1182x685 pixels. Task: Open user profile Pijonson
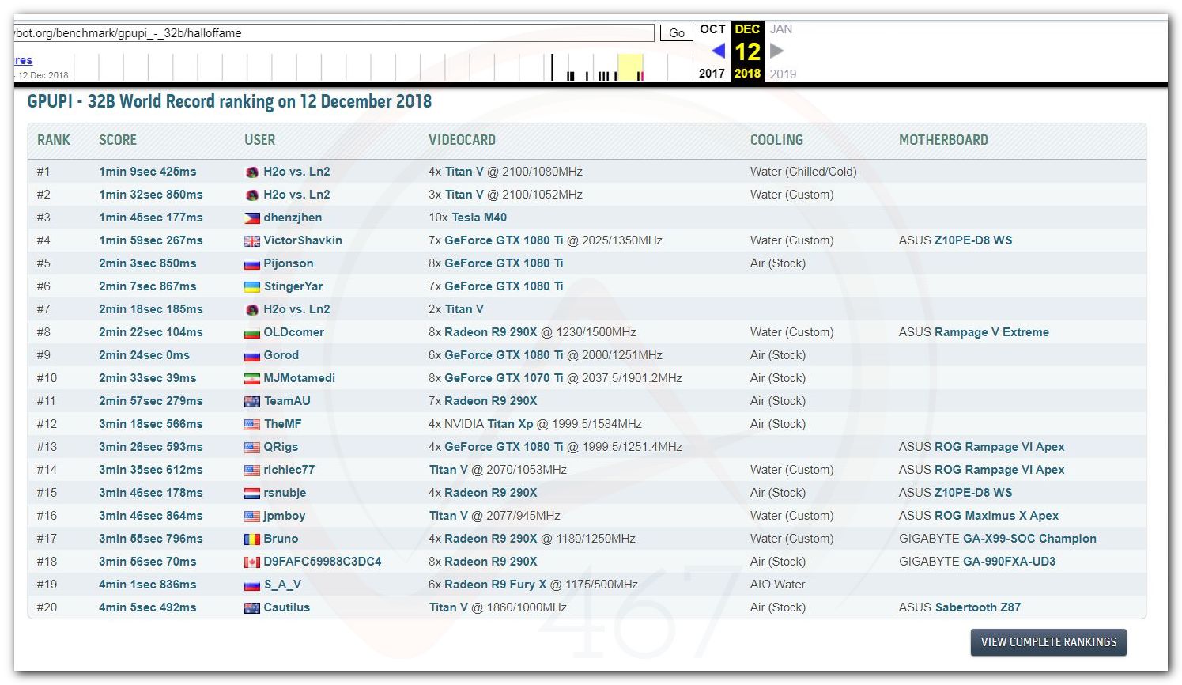(x=289, y=263)
